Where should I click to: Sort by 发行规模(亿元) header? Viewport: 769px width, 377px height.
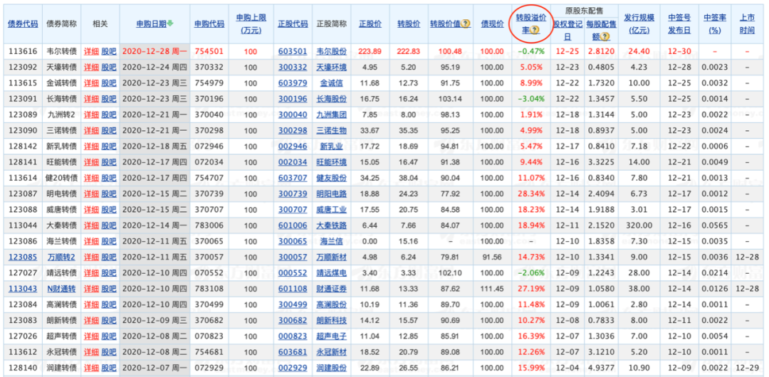point(639,24)
